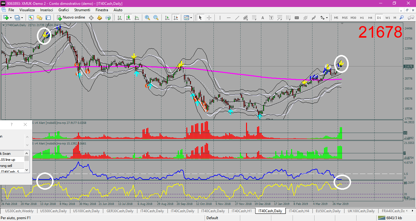Open the Inserisci menu

47,10
